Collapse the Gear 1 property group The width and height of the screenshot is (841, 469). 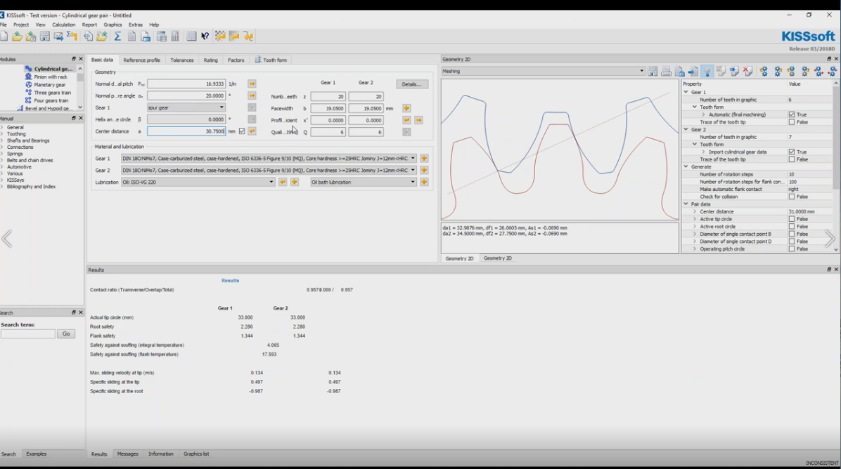coord(686,92)
